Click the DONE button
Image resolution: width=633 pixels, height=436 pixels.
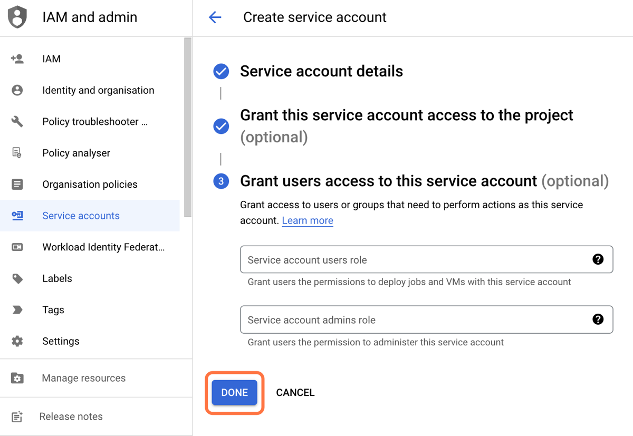(235, 393)
